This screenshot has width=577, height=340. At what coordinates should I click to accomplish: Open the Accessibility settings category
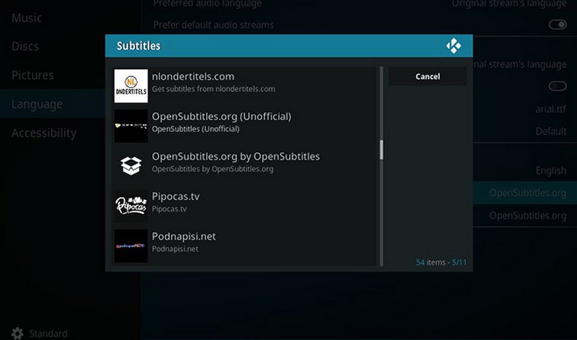44,133
